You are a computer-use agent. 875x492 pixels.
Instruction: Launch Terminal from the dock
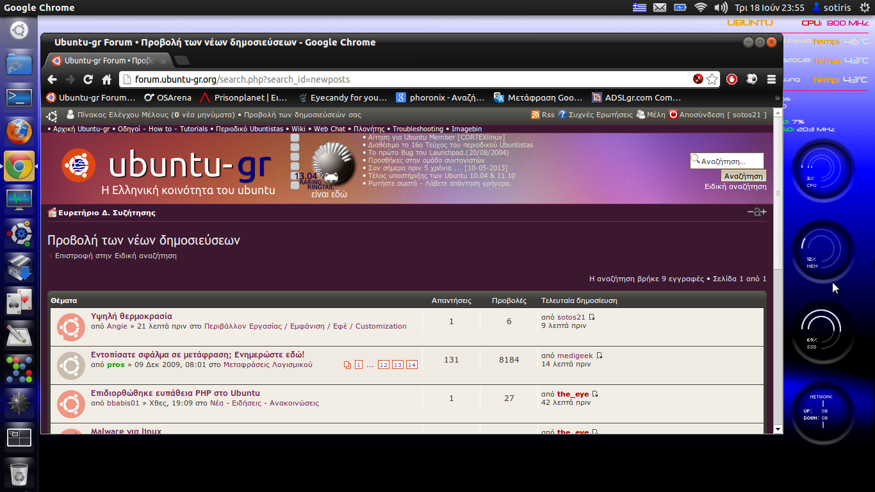(19, 97)
